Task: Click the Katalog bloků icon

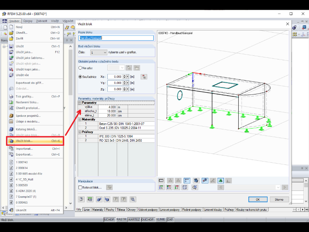Action: 11,129
